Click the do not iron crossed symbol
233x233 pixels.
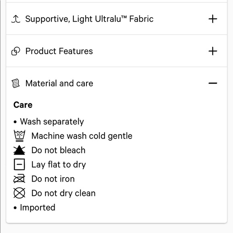coord(19,179)
